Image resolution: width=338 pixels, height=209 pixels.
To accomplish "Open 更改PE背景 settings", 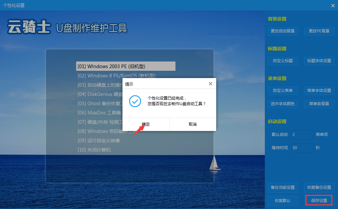I will click(319, 31).
